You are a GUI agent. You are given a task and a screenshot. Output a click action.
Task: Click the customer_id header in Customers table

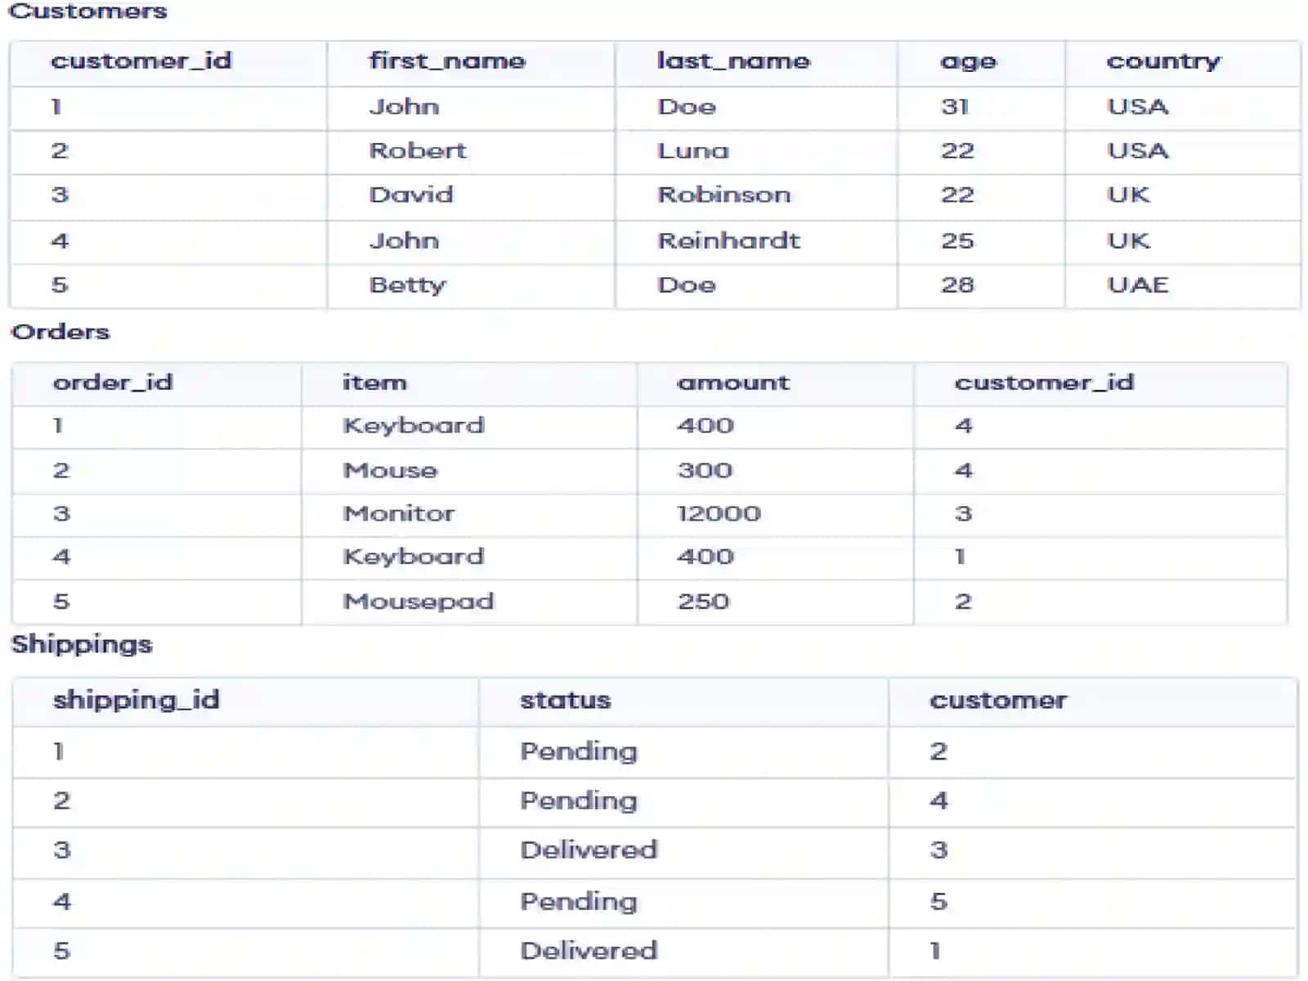(x=141, y=60)
